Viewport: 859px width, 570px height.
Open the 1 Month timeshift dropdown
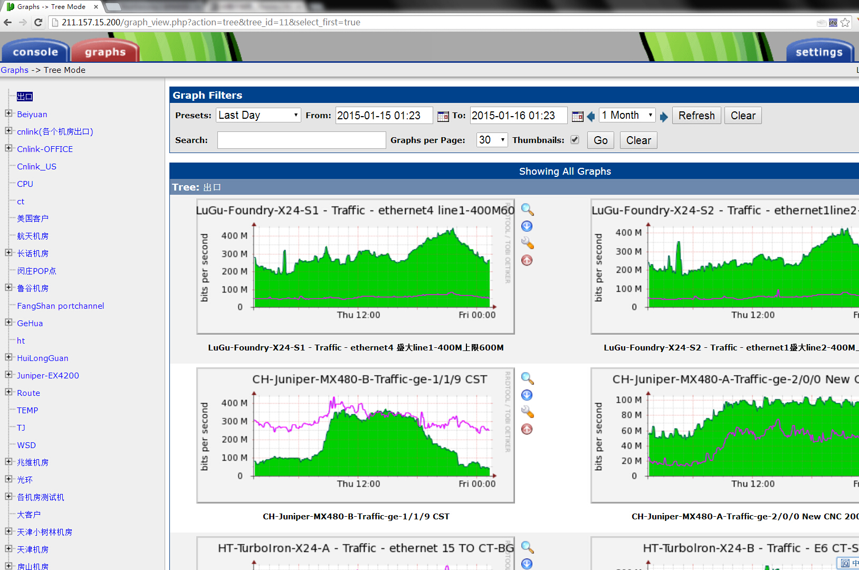click(x=627, y=115)
